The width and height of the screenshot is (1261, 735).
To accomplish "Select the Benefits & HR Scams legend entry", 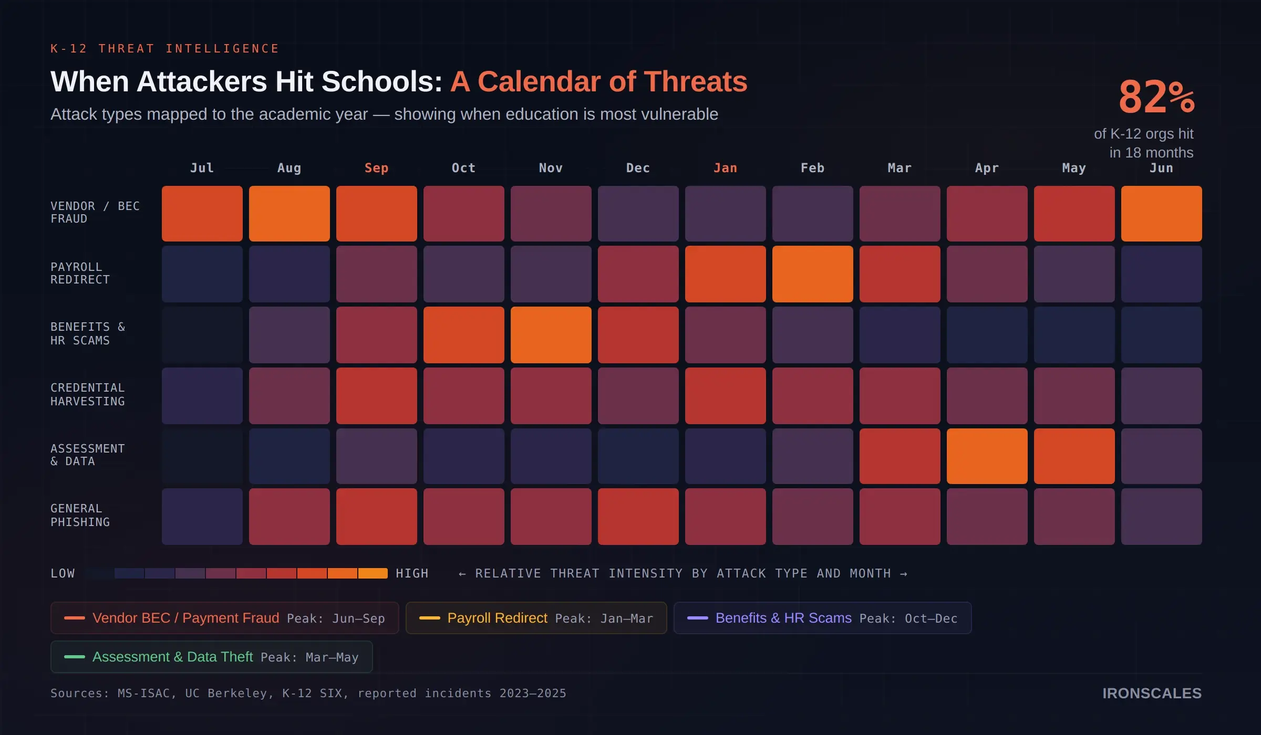I will click(x=822, y=618).
